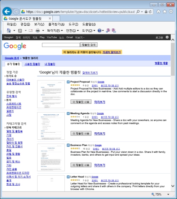Open Google settings gear in black bar

[x=167, y=37]
